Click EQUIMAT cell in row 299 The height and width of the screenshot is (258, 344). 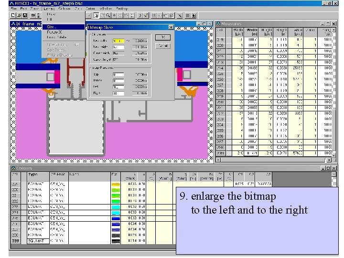click(x=38, y=241)
